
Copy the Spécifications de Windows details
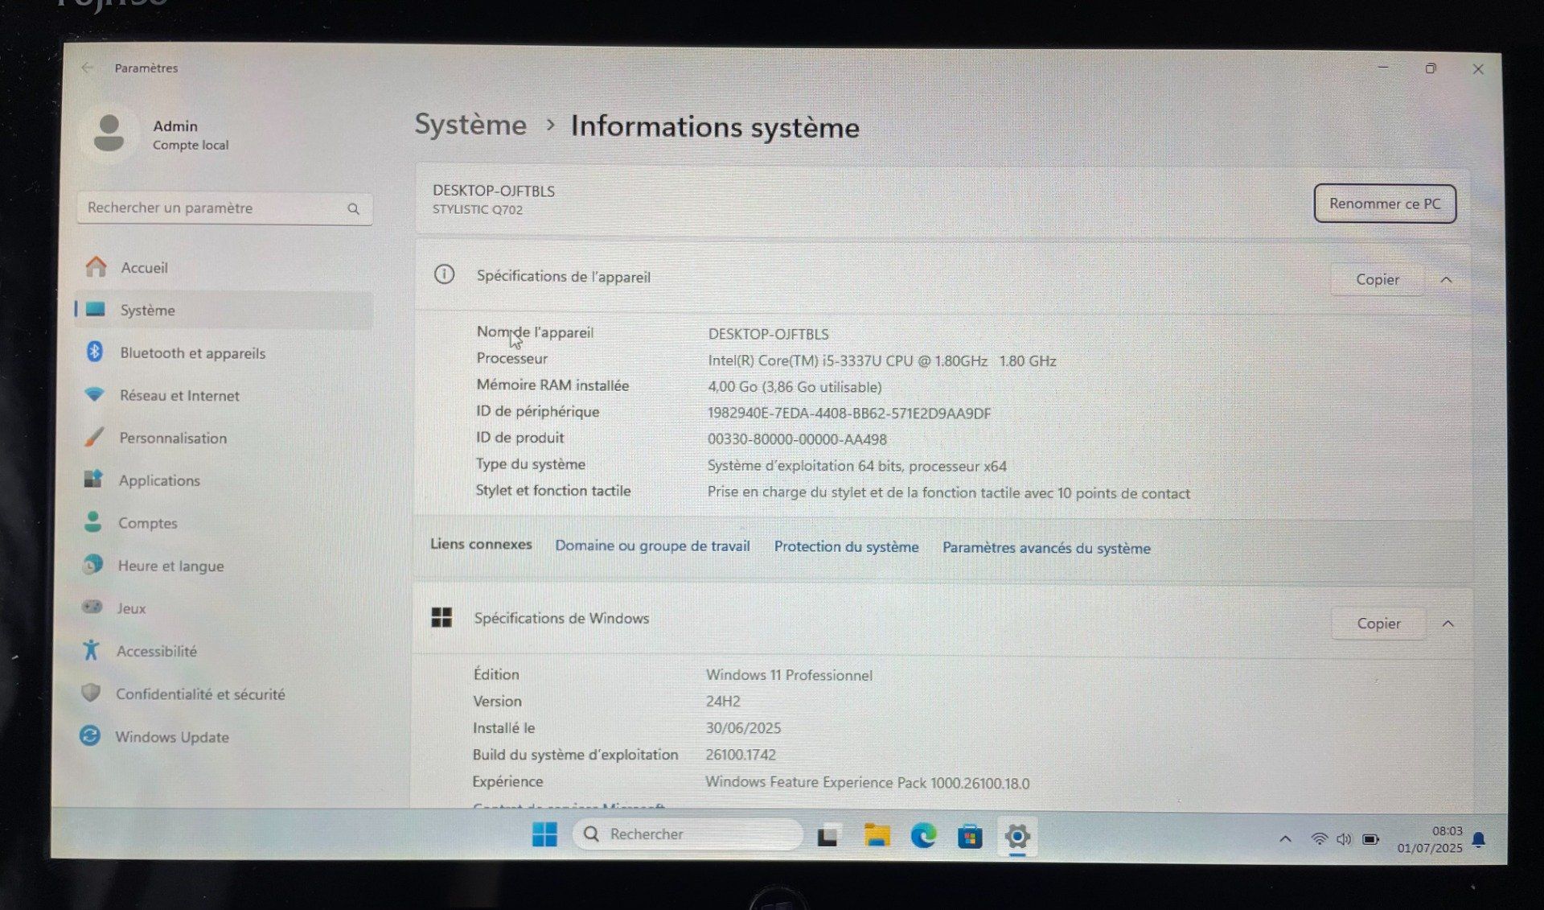(x=1378, y=624)
